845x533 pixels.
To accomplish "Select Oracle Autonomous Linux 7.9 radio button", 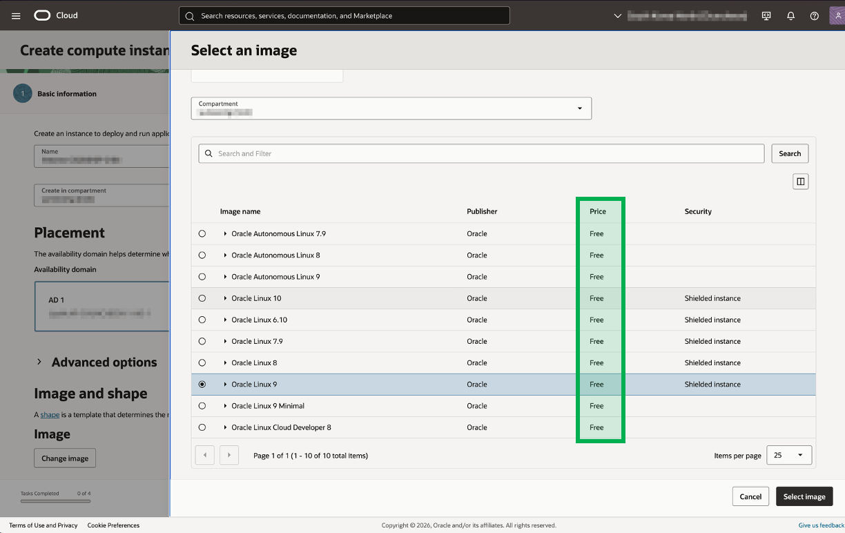I will coord(202,234).
